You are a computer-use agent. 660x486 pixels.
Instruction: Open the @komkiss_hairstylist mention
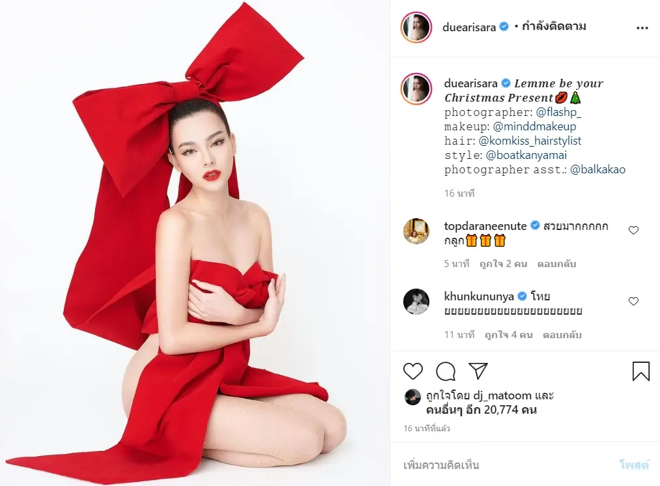click(530, 141)
